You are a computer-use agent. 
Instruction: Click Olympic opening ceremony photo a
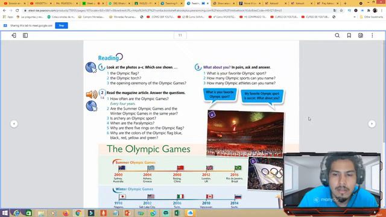click(x=245, y=134)
